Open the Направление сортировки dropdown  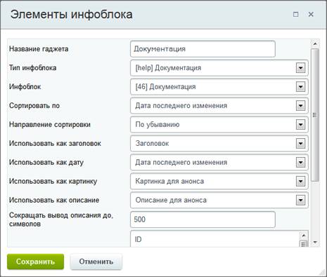point(219,125)
